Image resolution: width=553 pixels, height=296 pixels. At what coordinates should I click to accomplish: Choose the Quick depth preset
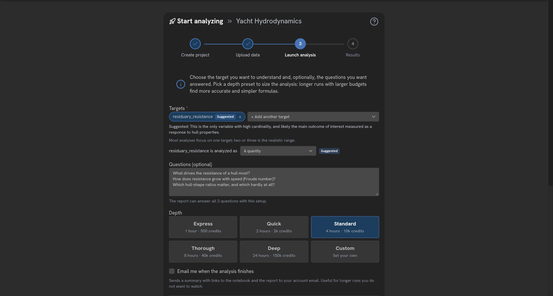[x=274, y=227]
